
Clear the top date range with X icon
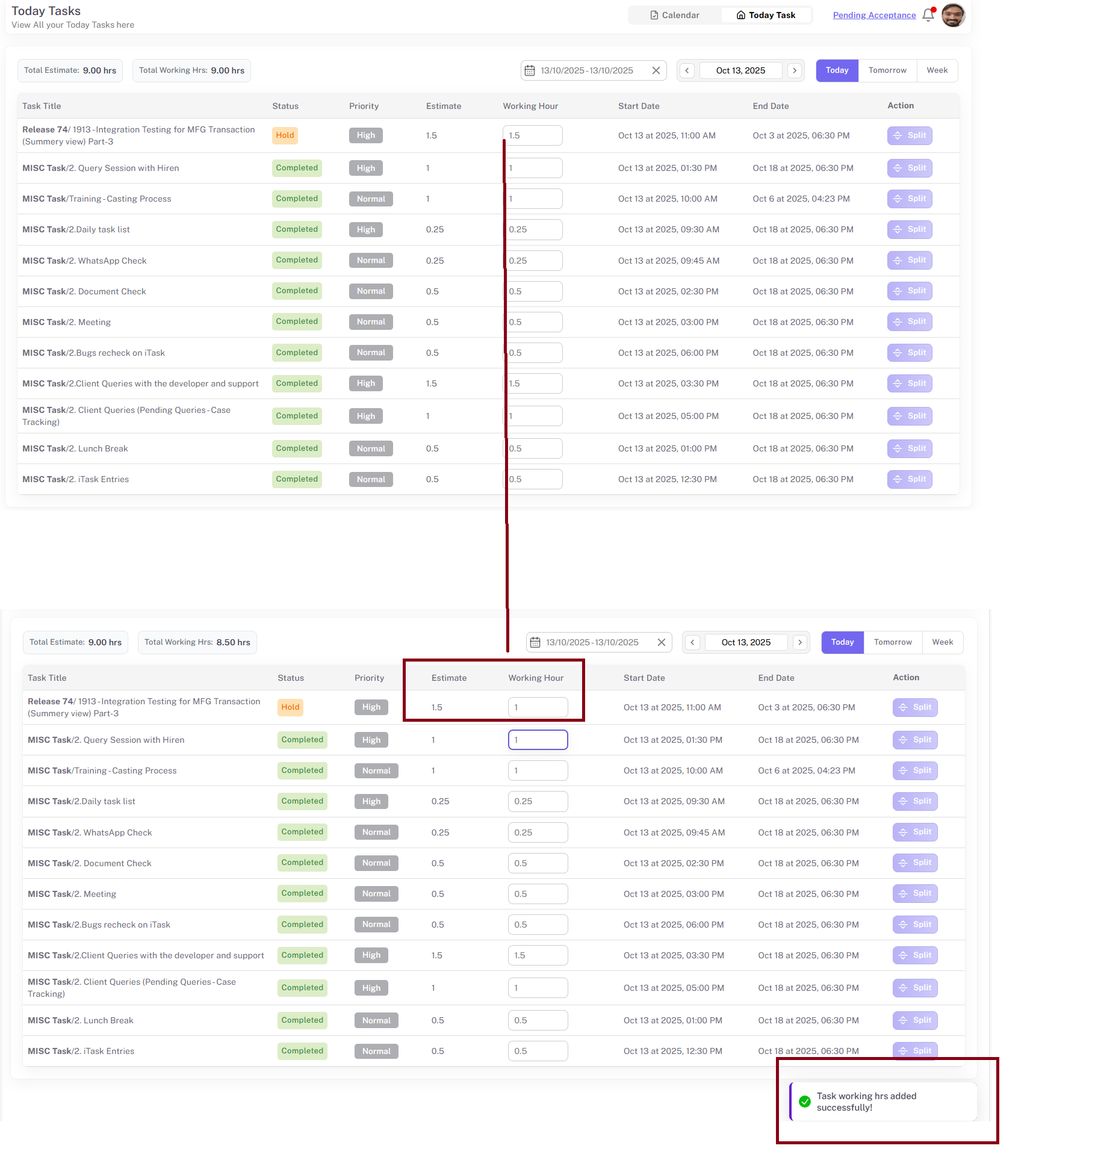point(656,70)
